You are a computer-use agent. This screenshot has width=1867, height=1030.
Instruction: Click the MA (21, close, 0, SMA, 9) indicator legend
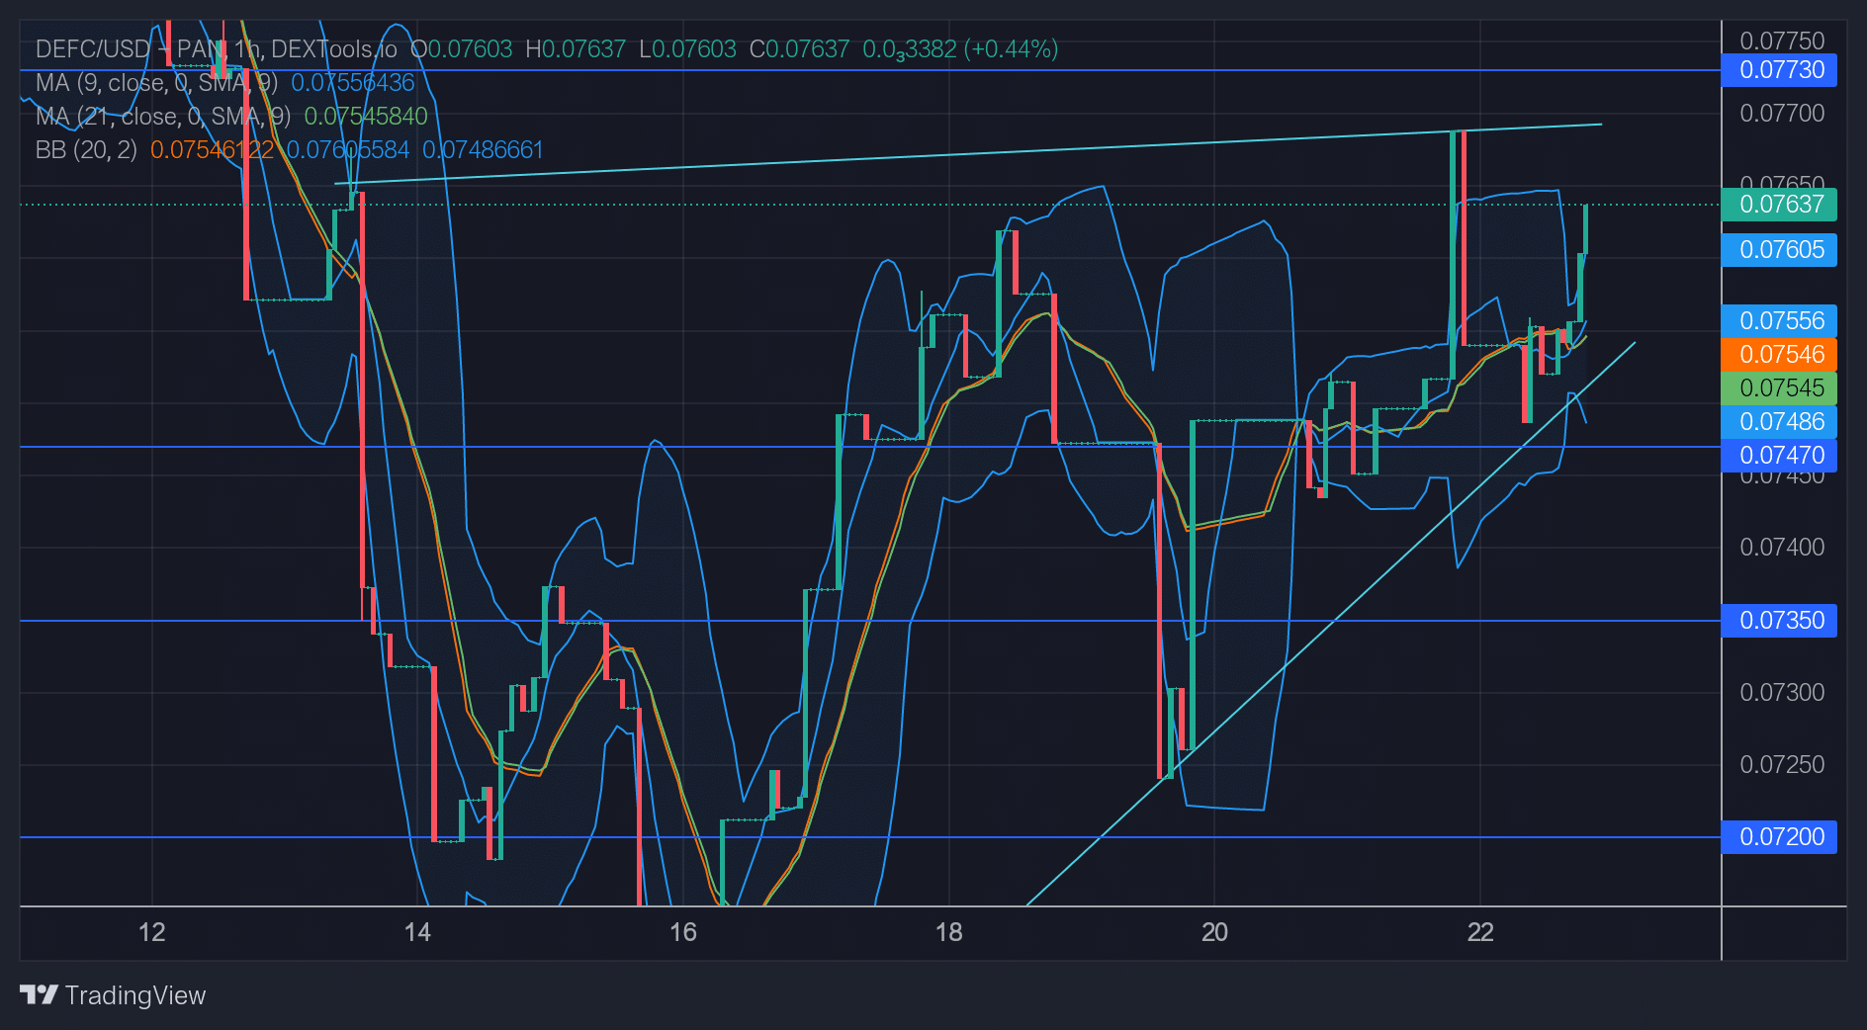[163, 116]
